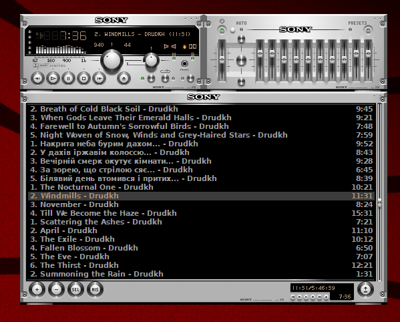
Task: Select track "Till We Become the Haze - Drudkh"
Action: tap(201, 213)
